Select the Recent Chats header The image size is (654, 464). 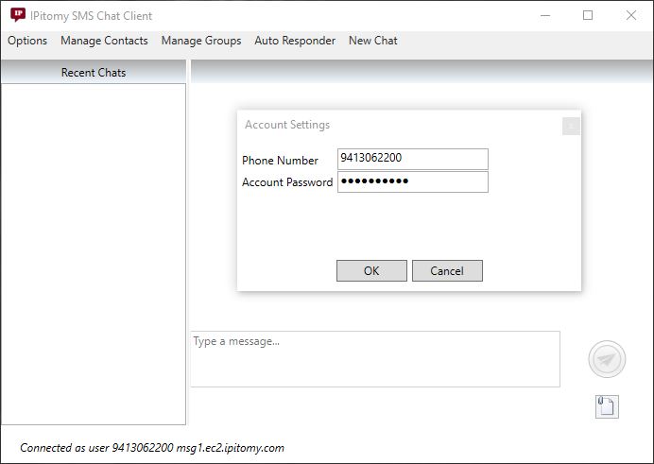(x=94, y=72)
